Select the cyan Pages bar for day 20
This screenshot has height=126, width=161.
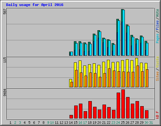(x=100, y=44)
